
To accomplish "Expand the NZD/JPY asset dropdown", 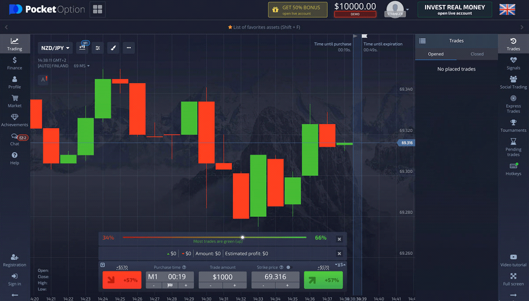I will pyautogui.click(x=55, y=48).
